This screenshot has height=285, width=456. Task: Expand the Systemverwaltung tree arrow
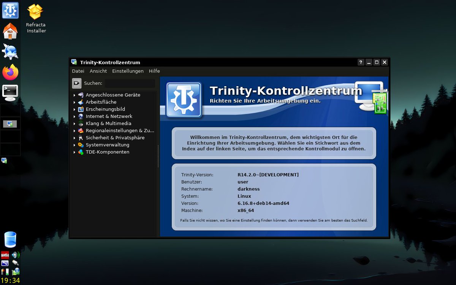74,145
